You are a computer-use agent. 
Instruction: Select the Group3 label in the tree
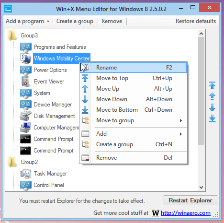tap(29, 35)
